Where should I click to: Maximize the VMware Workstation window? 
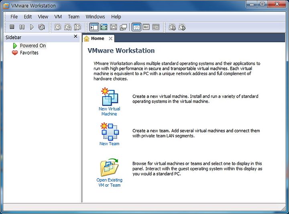[263, 4]
